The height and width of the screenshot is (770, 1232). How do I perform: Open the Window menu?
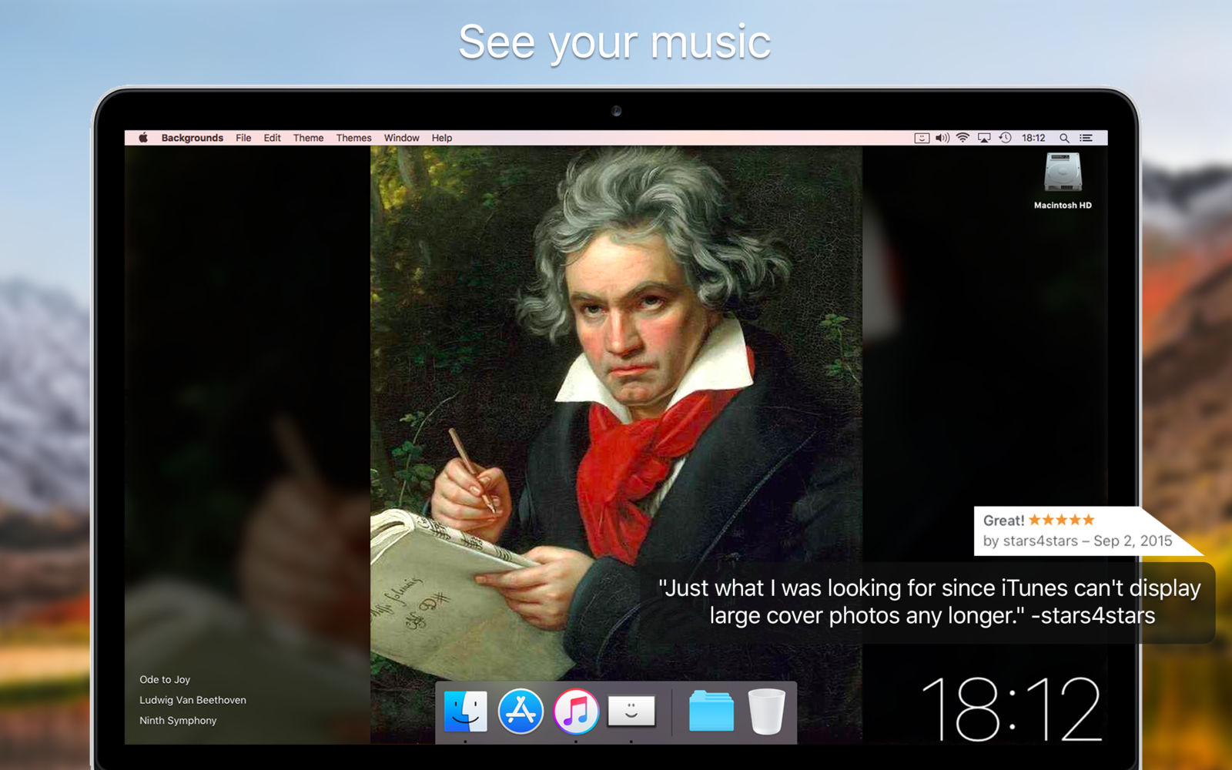[x=401, y=138]
